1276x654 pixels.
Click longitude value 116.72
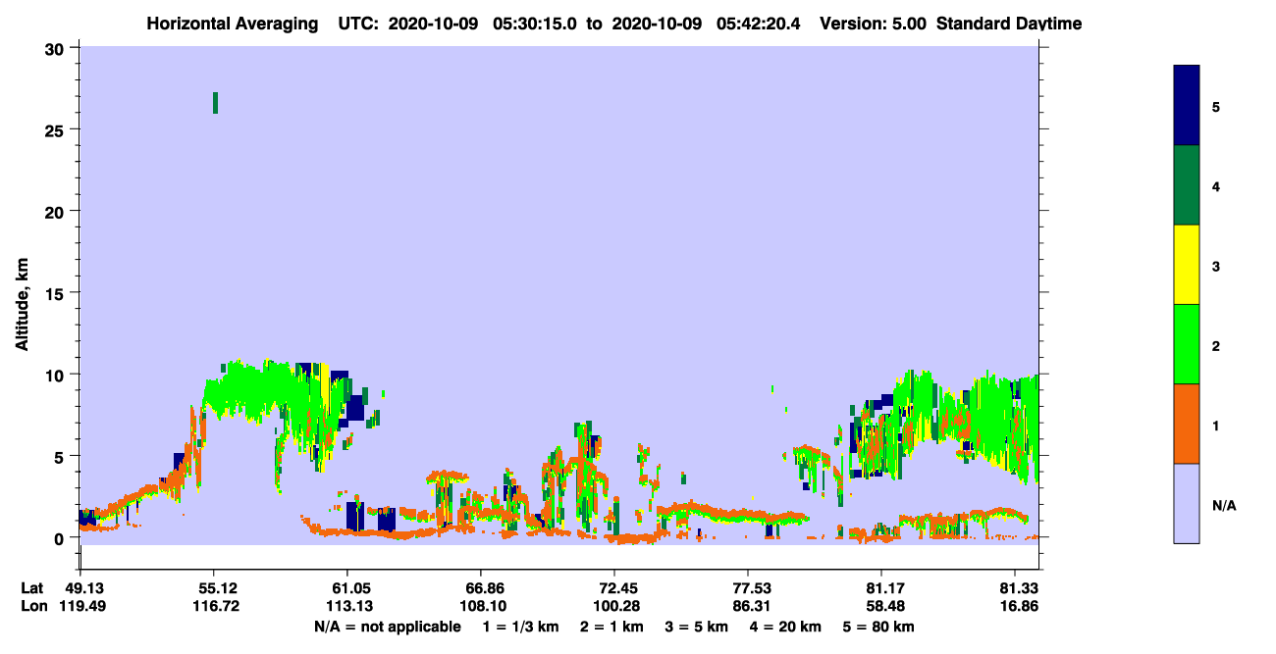click(214, 607)
